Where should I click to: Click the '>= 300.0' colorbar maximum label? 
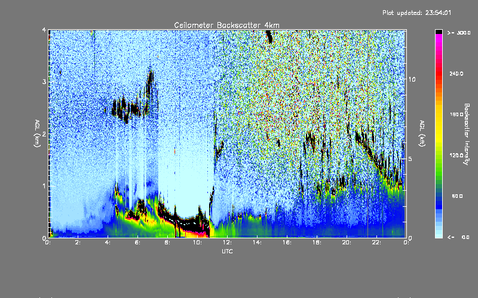(459, 33)
